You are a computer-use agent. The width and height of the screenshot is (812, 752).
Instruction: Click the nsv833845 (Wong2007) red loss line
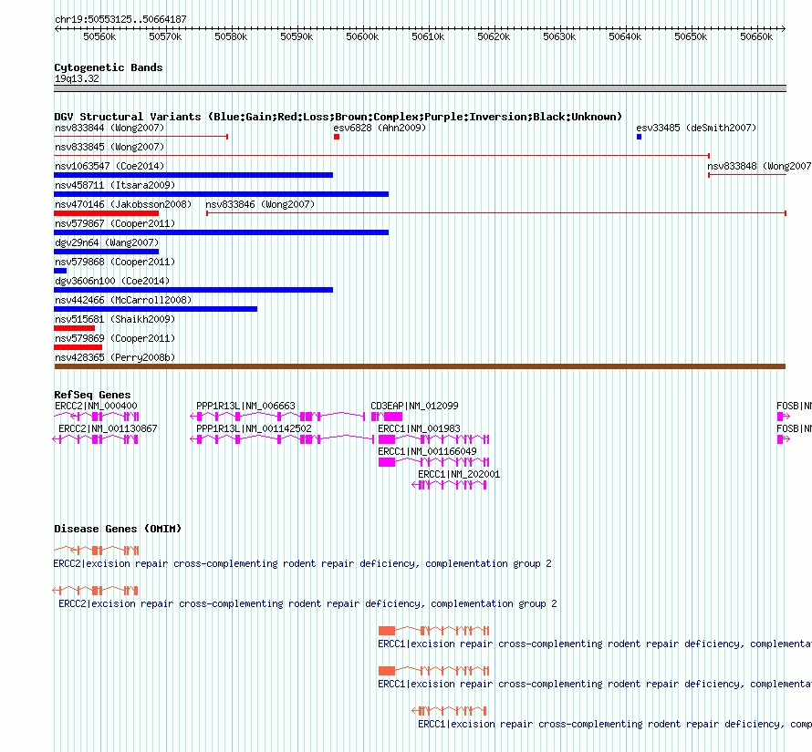pos(381,156)
